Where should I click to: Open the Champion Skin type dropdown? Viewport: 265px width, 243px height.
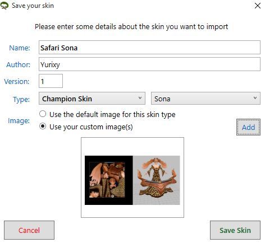92,99
